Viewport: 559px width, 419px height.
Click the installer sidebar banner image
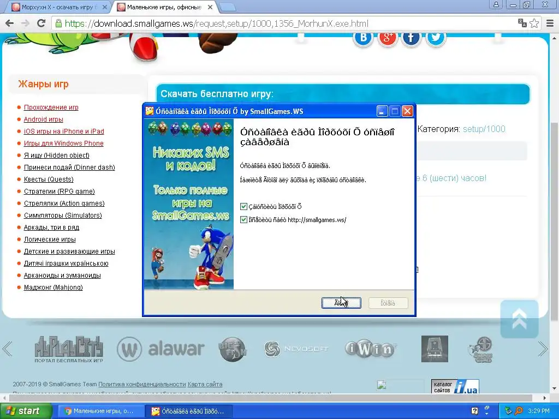click(x=188, y=204)
